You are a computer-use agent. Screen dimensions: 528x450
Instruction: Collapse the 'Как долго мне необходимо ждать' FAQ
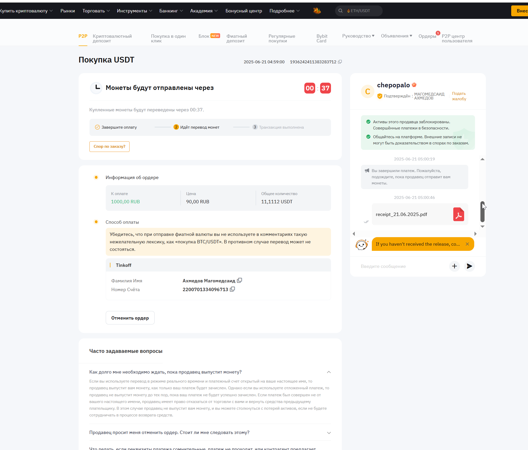tap(329, 372)
